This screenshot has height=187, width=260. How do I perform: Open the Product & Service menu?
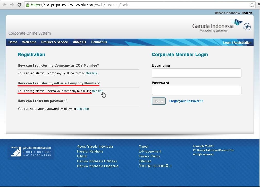tap(55, 42)
